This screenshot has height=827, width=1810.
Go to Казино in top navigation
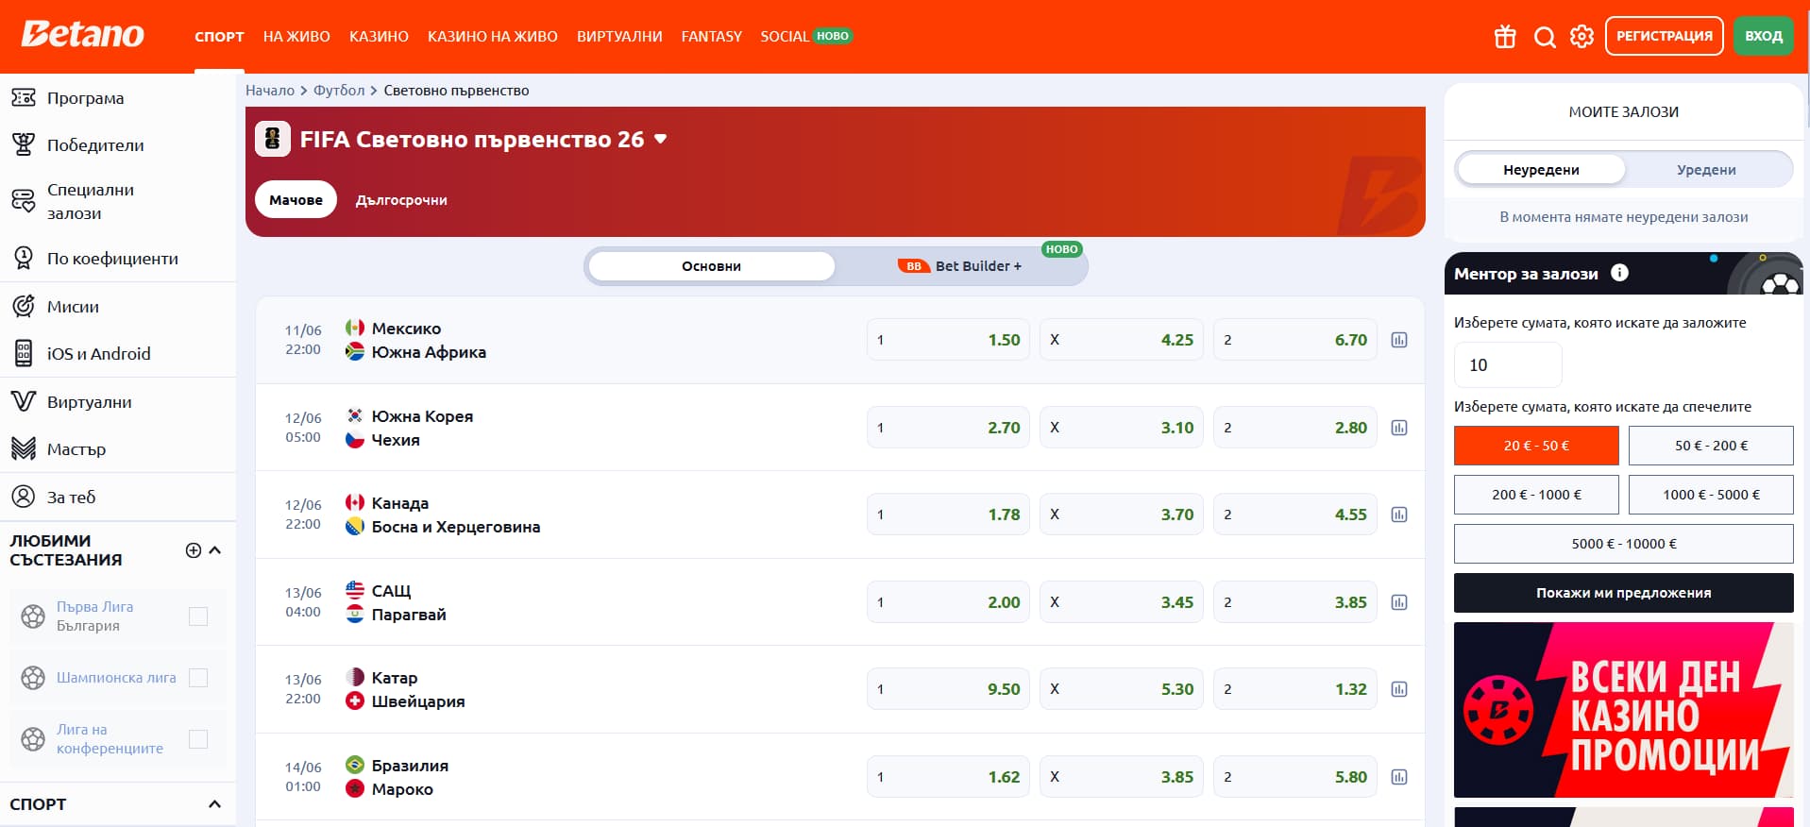(x=379, y=37)
